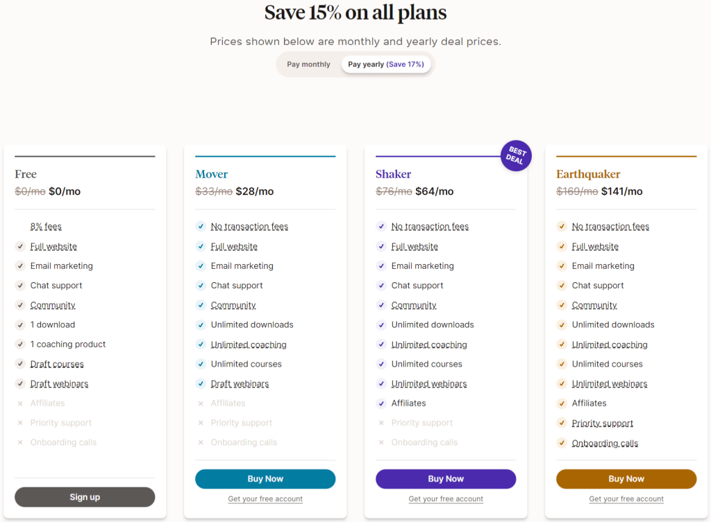The width and height of the screenshot is (711, 522).
Task: Sign up for the Free plan
Action: click(x=85, y=497)
